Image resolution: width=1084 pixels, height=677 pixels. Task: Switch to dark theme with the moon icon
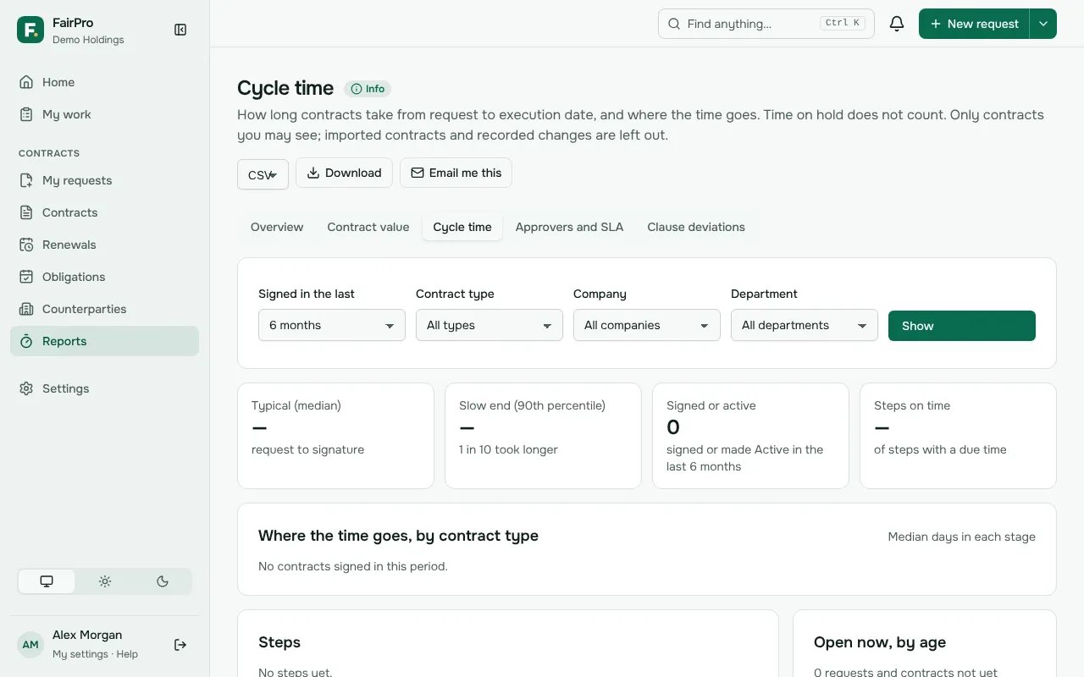163,581
